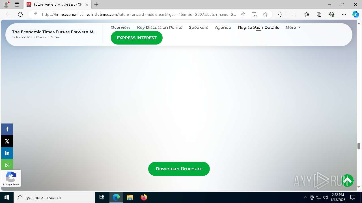Click the address bar URL field
This screenshot has width=362, height=203.
pyautogui.click(x=139, y=14)
